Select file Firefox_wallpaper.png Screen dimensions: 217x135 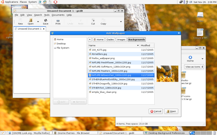click(x=121, y=58)
